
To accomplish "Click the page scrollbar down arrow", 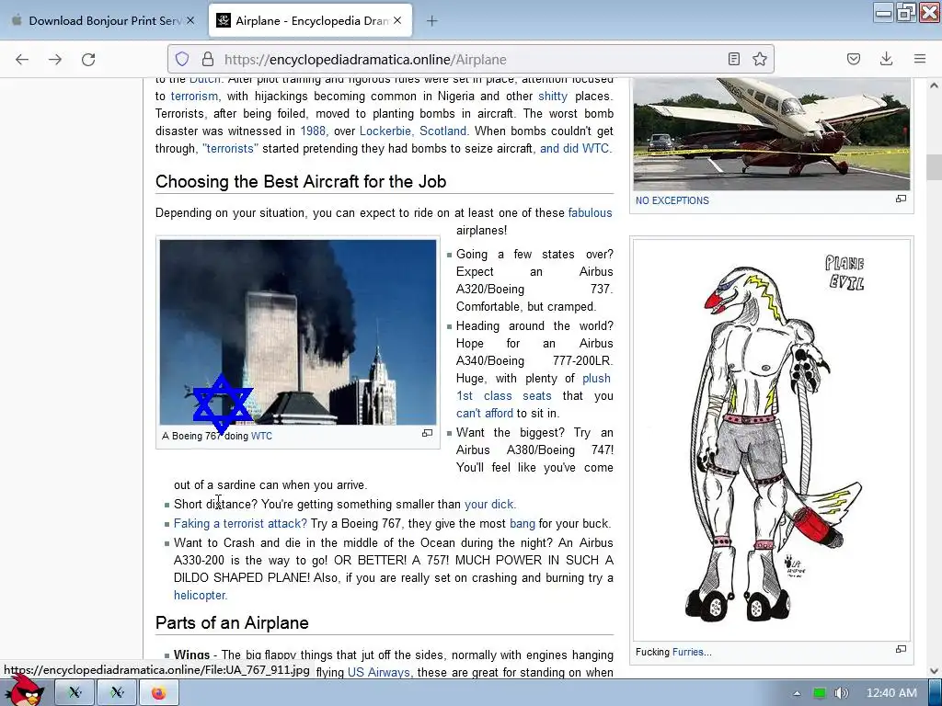I will pos(935,670).
